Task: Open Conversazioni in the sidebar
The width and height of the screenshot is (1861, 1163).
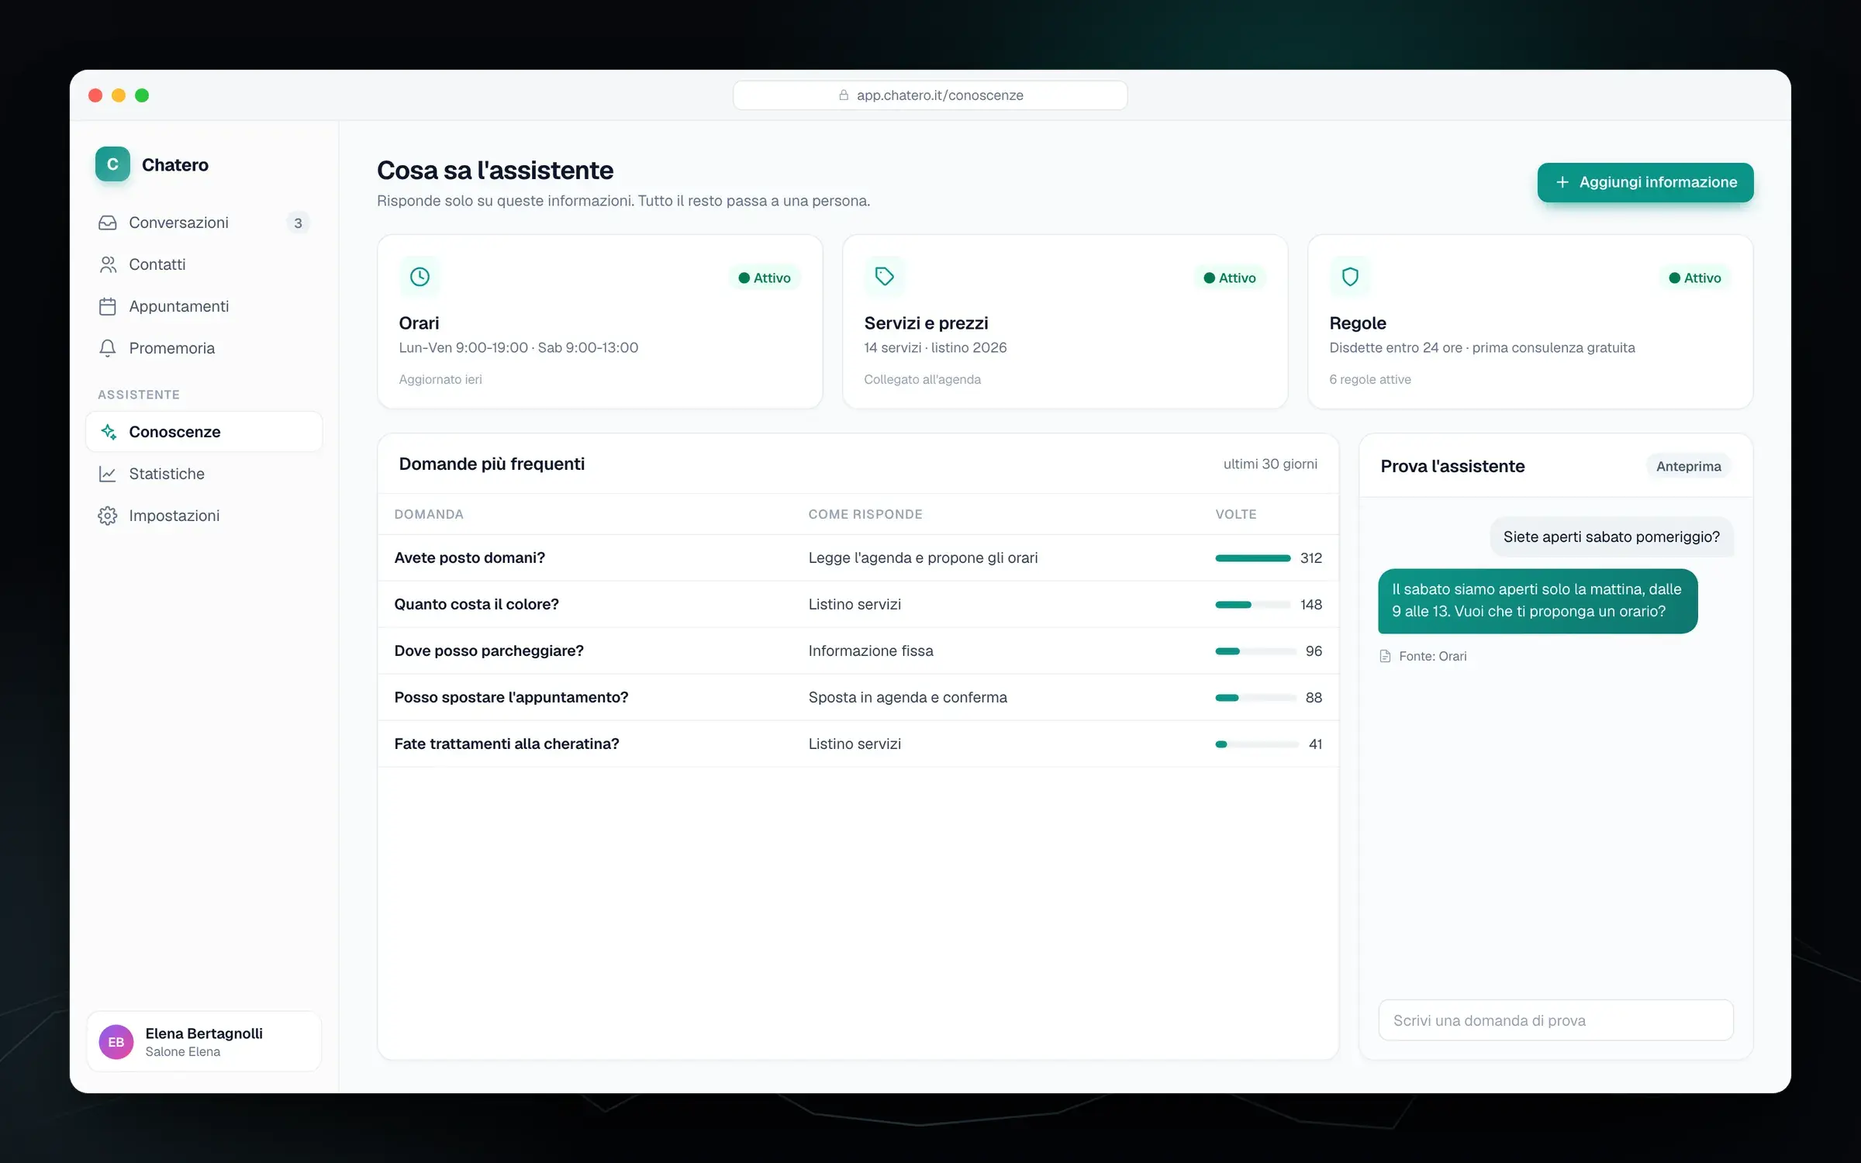Action: point(204,223)
